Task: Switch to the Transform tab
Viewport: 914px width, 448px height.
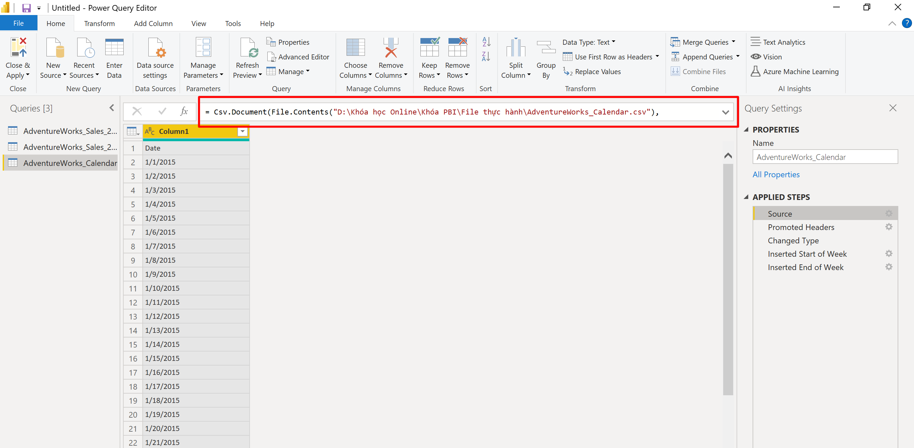Action: pos(99,23)
